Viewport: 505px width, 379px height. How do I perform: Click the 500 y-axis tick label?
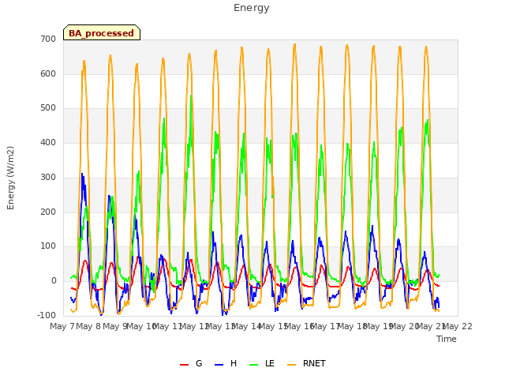(48, 108)
